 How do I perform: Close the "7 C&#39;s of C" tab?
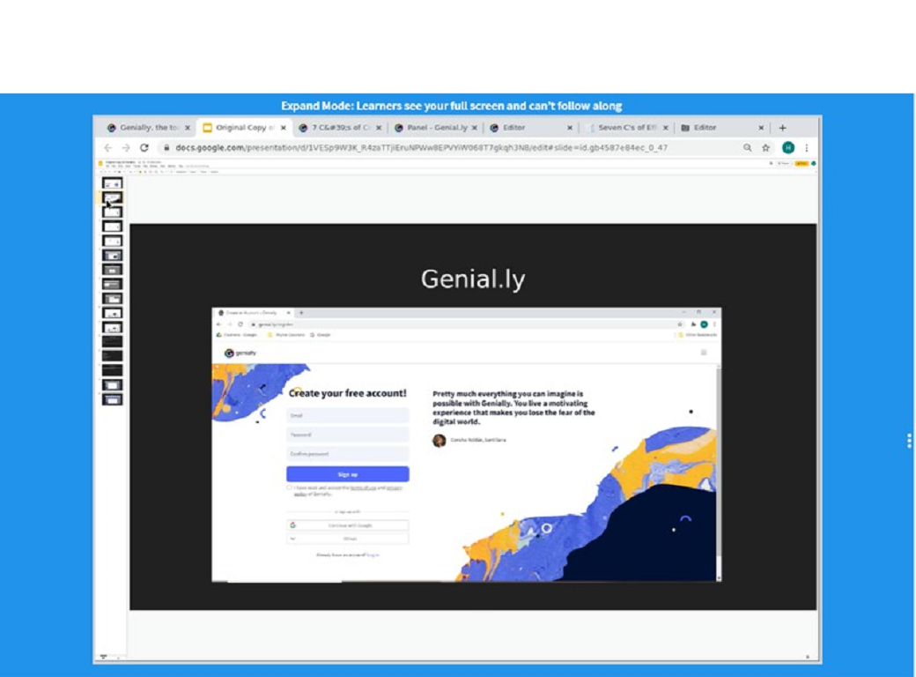[379, 128]
